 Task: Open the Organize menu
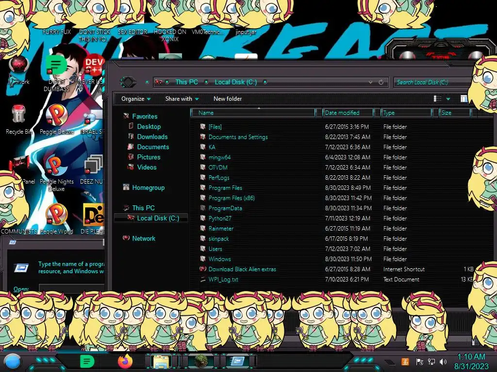coord(136,99)
